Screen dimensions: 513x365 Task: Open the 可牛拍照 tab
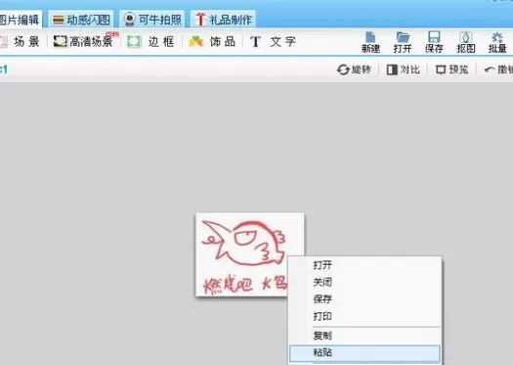click(152, 20)
